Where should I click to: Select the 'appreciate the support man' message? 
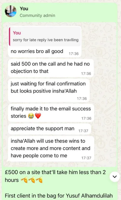coord(49,129)
